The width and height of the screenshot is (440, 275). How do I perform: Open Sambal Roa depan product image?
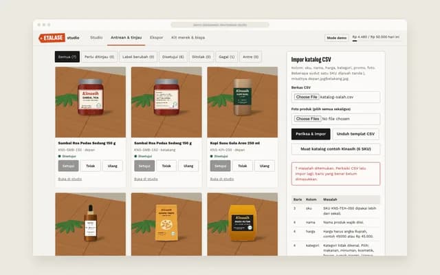coord(90,102)
